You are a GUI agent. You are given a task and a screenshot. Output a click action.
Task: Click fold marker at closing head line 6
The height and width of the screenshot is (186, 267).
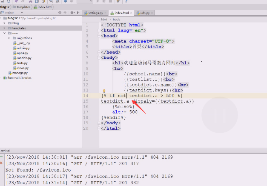[99, 52]
